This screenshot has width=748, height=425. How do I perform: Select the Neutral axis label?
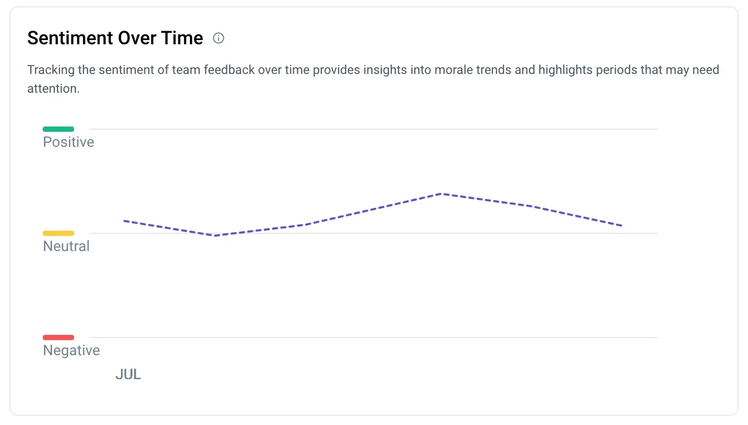click(x=66, y=246)
